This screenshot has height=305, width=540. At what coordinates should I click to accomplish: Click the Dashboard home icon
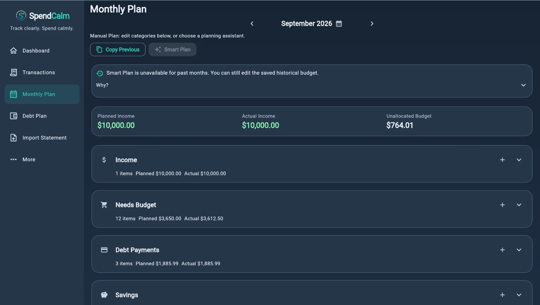tap(13, 50)
